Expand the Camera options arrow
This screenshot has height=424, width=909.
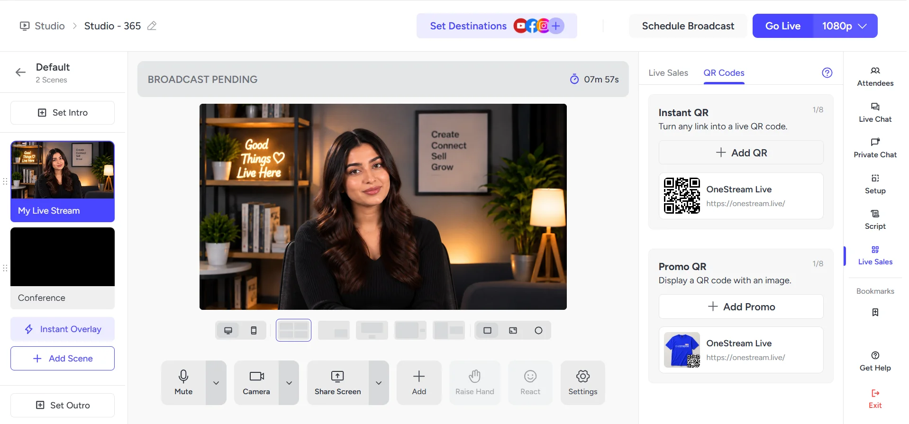[x=289, y=383]
